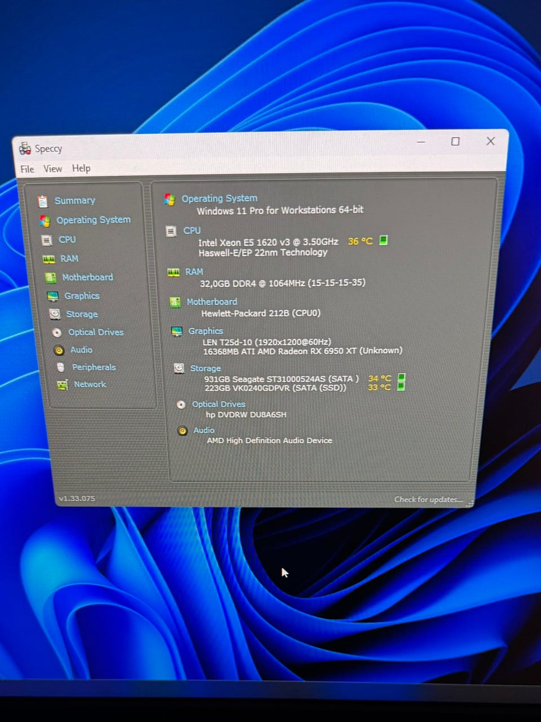This screenshot has width=541, height=722.
Task: Click the 36 °C CPU temperature value
Action: [x=361, y=241]
